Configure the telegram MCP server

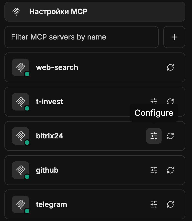[x=154, y=204]
